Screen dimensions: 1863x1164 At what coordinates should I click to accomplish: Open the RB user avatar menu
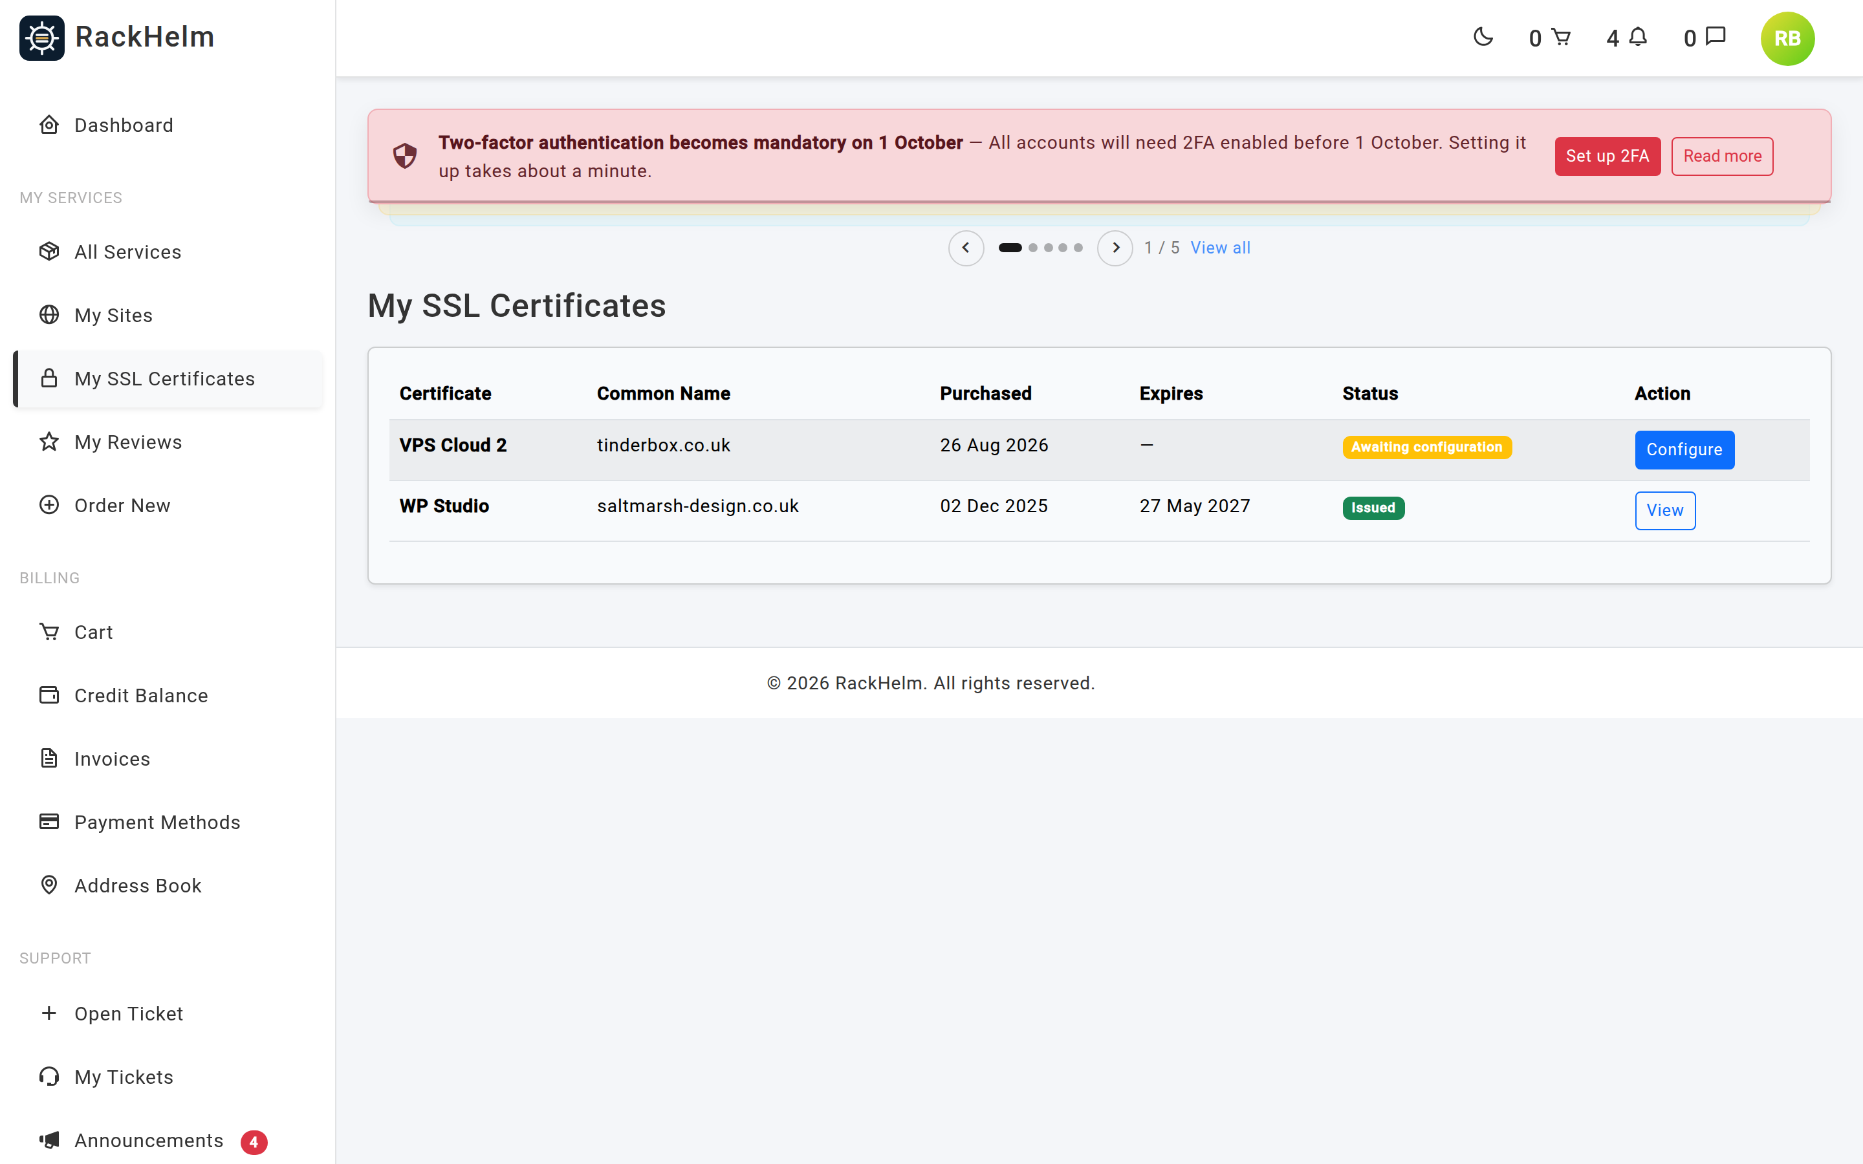[x=1787, y=39]
